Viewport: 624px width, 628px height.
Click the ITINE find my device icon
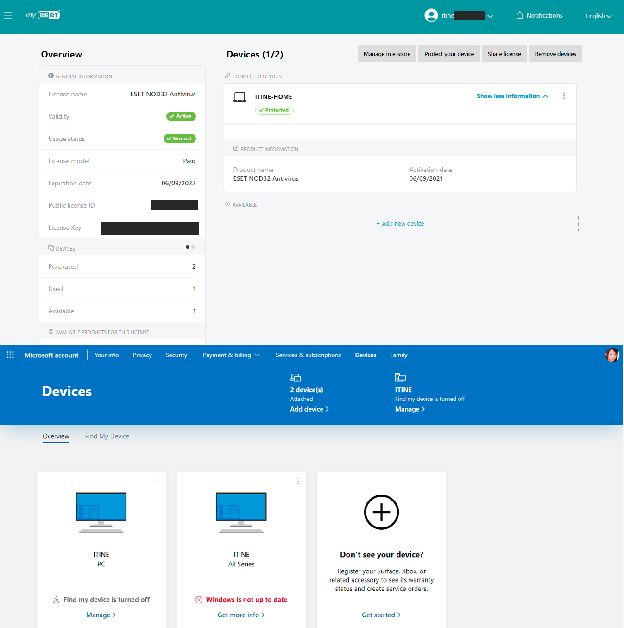click(x=400, y=377)
